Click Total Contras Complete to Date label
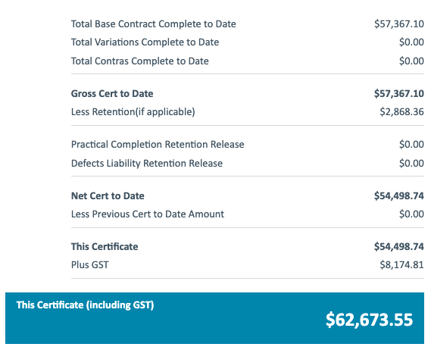 (x=139, y=61)
